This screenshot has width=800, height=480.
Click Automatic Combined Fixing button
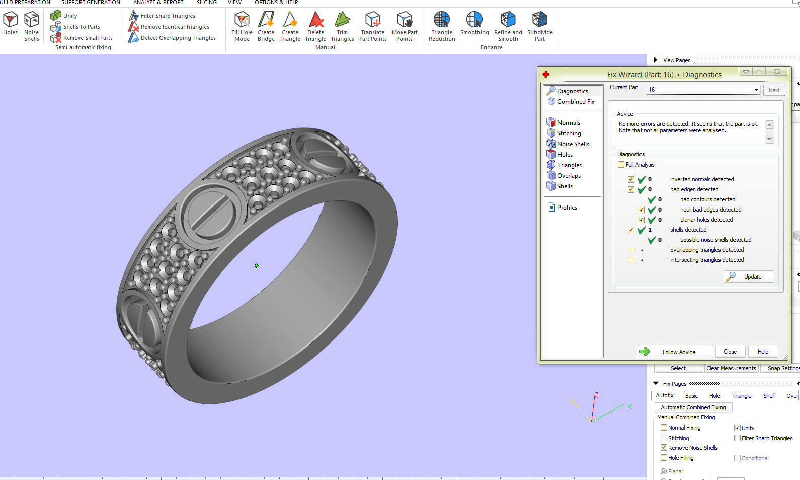click(693, 407)
